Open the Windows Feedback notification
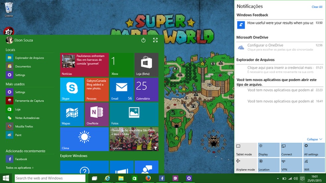326x183 pixels. [x=280, y=24]
